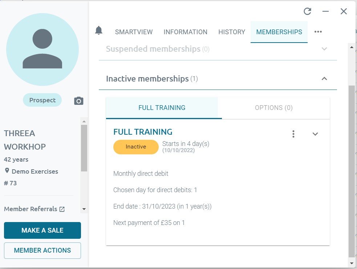Click the yellow Inactive status badge
Viewport: 357px width, 269px height.
click(136, 147)
